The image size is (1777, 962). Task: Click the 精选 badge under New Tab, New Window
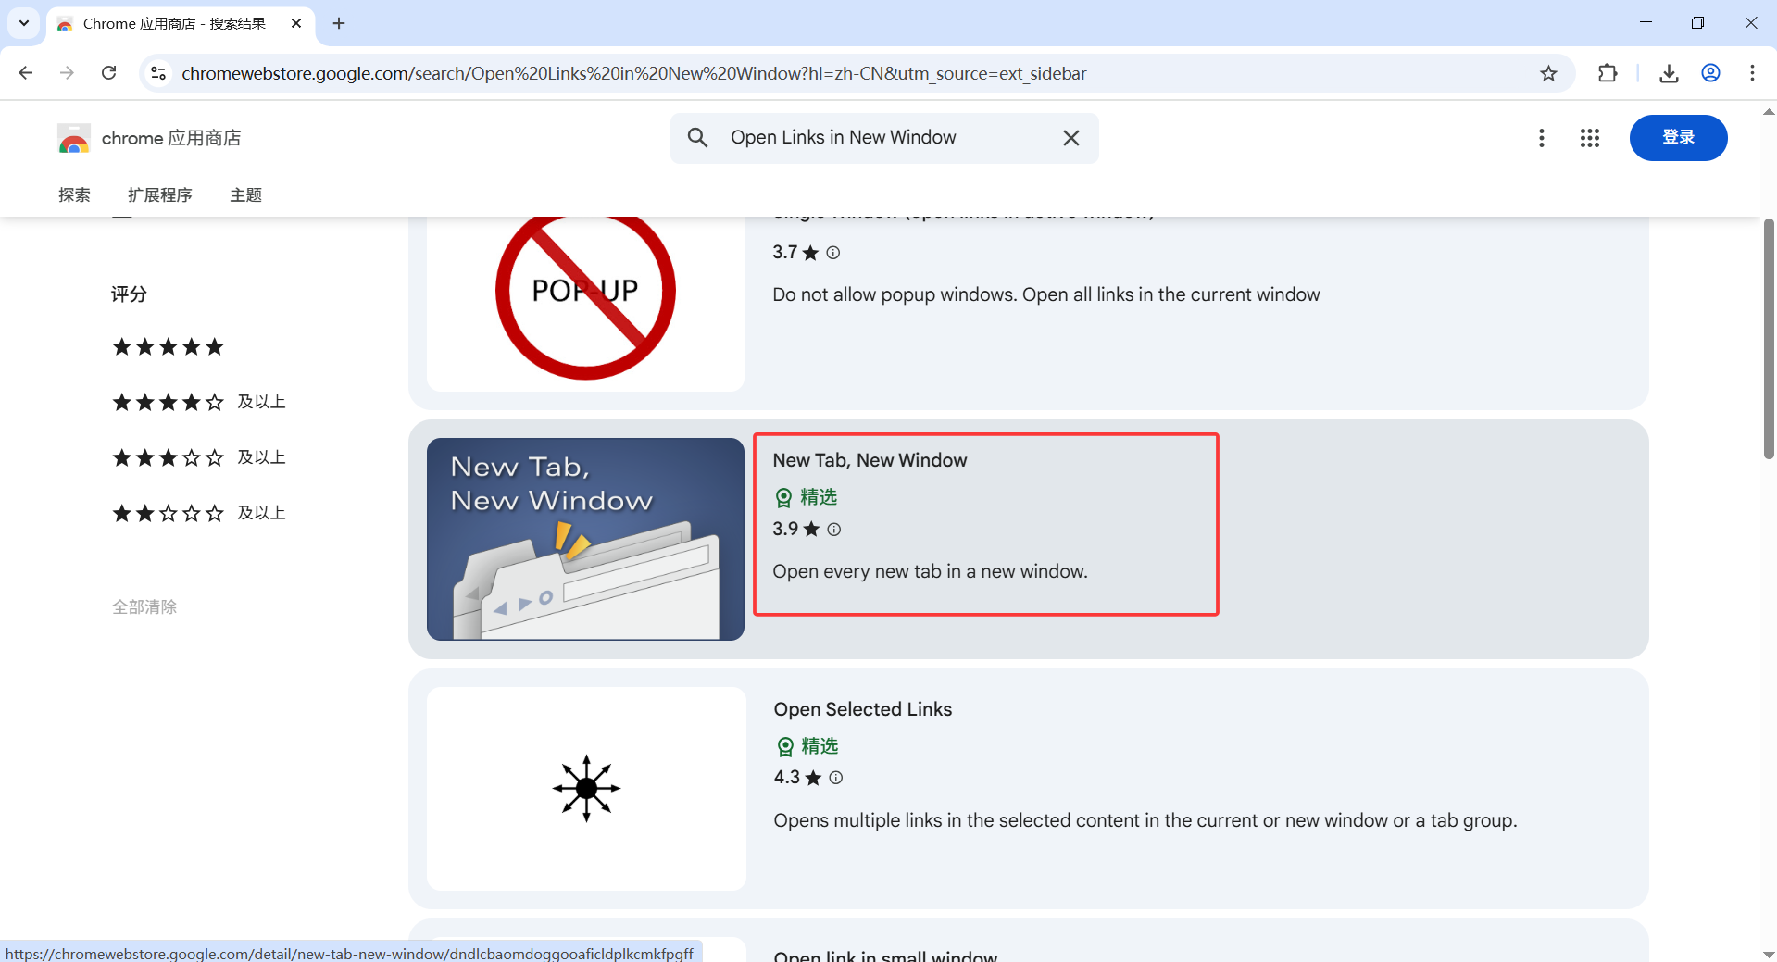(x=807, y=497)
